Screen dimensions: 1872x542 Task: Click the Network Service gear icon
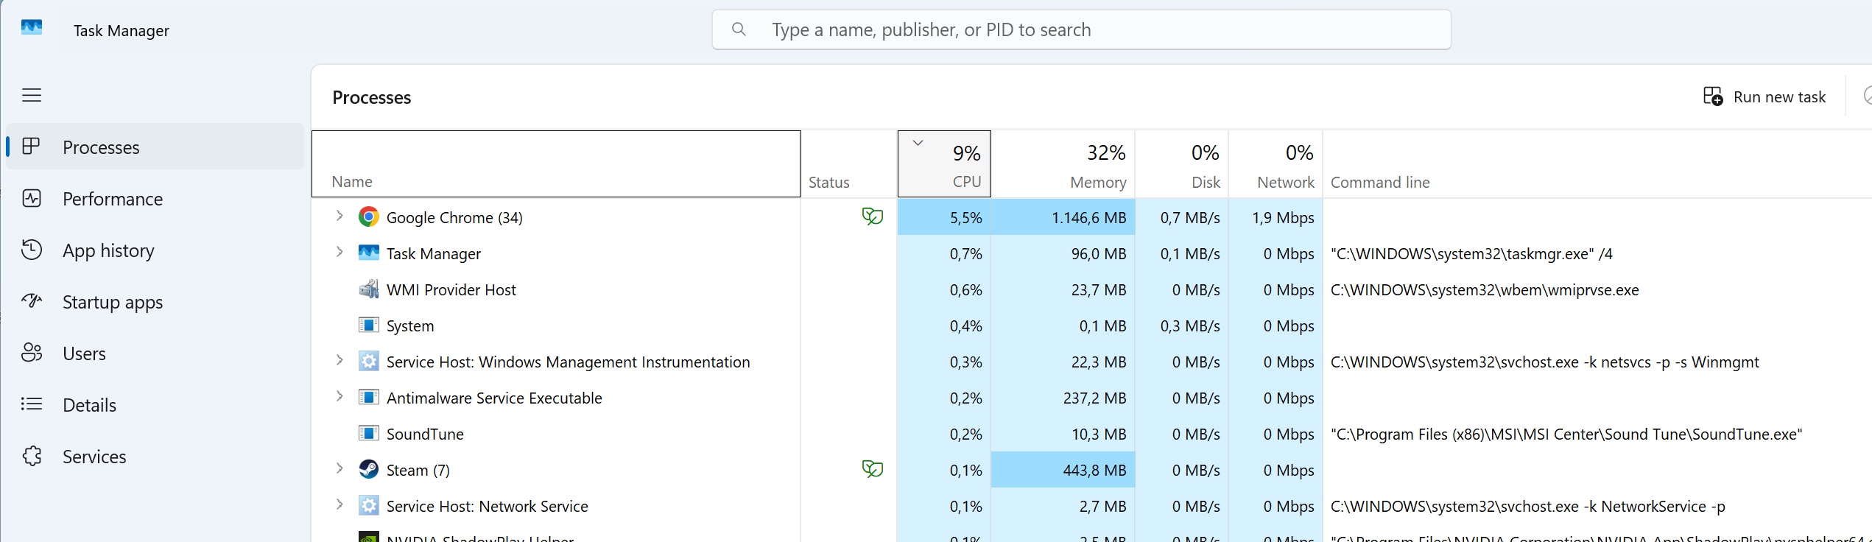click(368, 505)
